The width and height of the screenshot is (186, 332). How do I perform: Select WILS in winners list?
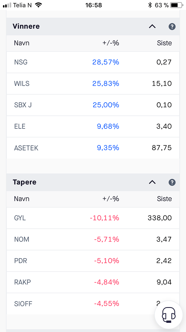(x=22, y=84)
